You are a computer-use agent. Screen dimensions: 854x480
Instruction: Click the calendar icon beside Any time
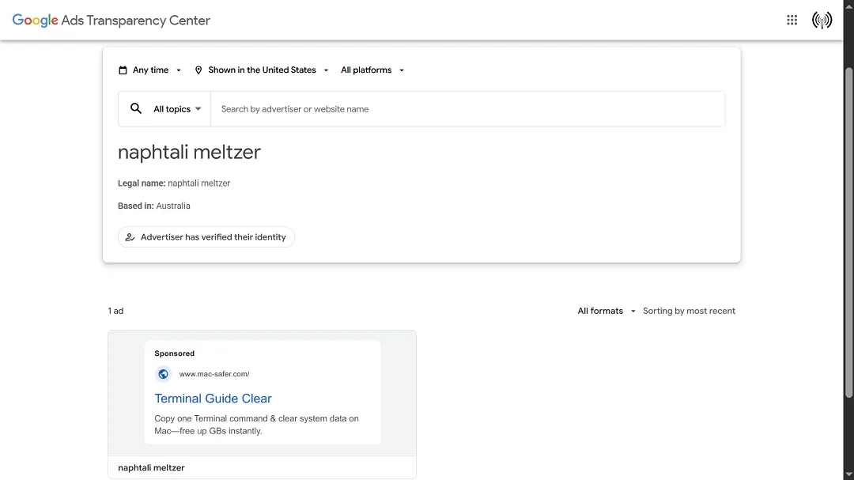(x=123, y=70)
